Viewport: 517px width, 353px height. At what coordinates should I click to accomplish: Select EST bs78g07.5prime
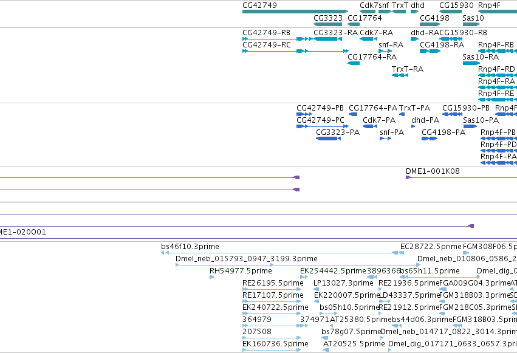click(351, 332)
